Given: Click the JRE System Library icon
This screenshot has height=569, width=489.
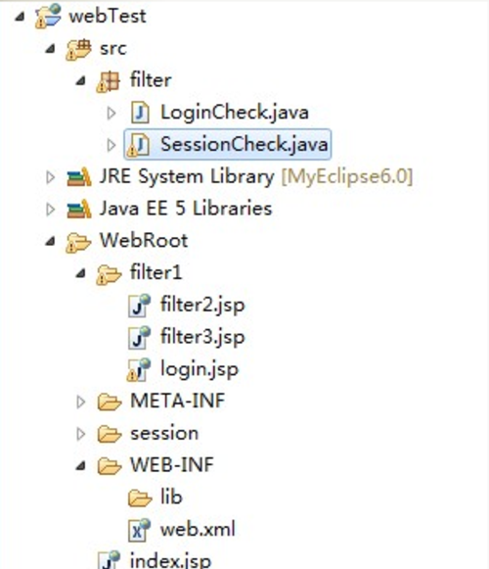Looking at the screenshot, I should coord(79,177).
